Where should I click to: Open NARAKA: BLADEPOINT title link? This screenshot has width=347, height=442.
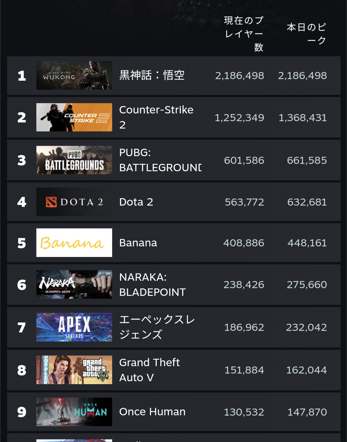[x=153, y=285]
